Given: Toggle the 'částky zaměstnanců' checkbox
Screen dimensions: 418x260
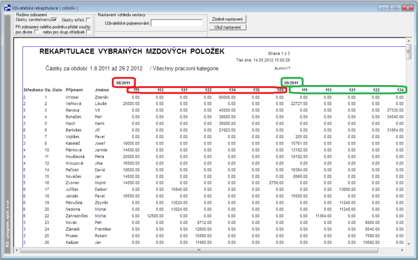Looking at the screenshot, I should pos(55,20).
